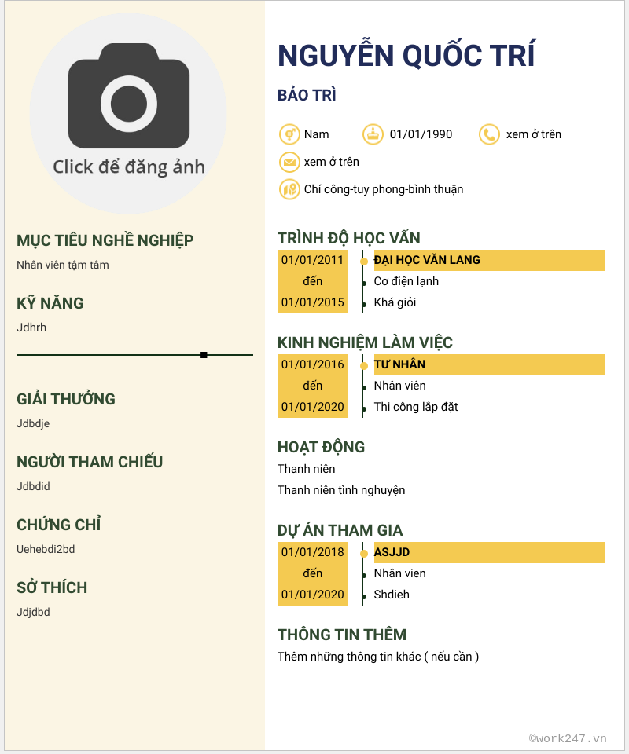Click the ASJJD project title

coord(392,552)
